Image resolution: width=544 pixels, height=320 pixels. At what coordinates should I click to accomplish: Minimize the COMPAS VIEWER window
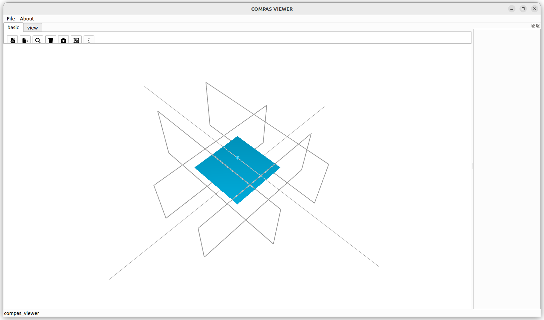(x=512, y=9)
